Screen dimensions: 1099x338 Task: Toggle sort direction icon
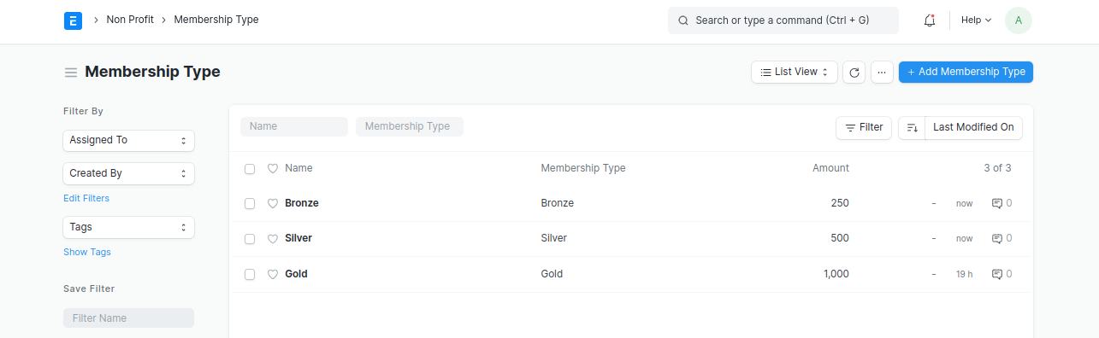(x=913, y=127)
